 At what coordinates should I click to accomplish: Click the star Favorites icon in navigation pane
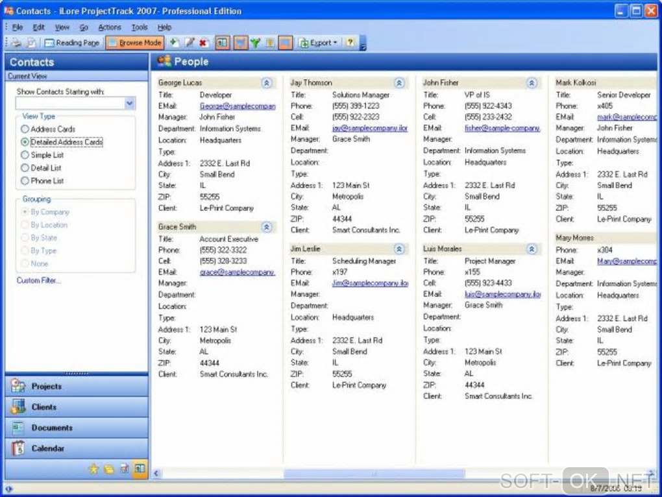[x=93, y=468]
